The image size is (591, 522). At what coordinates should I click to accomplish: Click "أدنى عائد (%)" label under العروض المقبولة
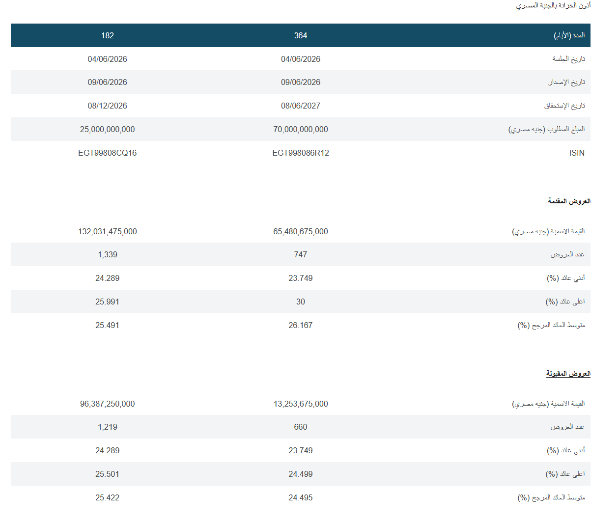pos(566,450)
